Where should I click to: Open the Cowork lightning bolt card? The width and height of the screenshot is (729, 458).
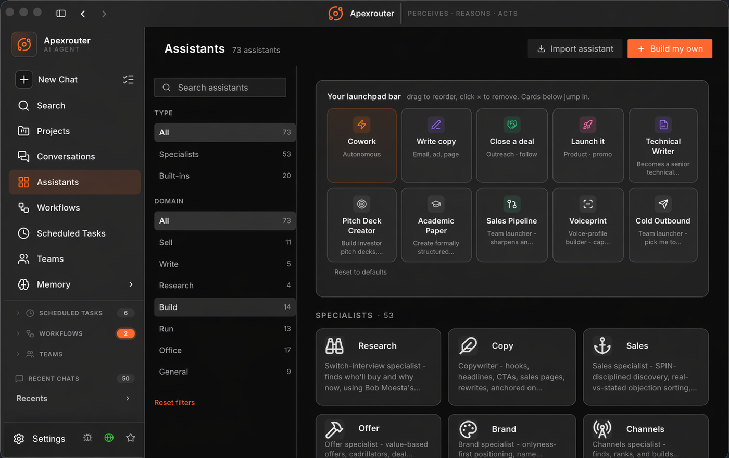(x=362, y=145)
